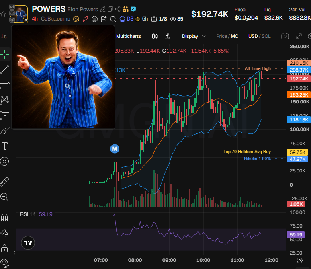Open the emoji icons tool
Screen dimensions: 311x269
[x=4, y=161]
